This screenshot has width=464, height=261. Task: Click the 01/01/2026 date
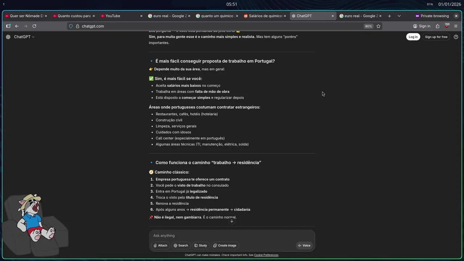tap(449, 4)
